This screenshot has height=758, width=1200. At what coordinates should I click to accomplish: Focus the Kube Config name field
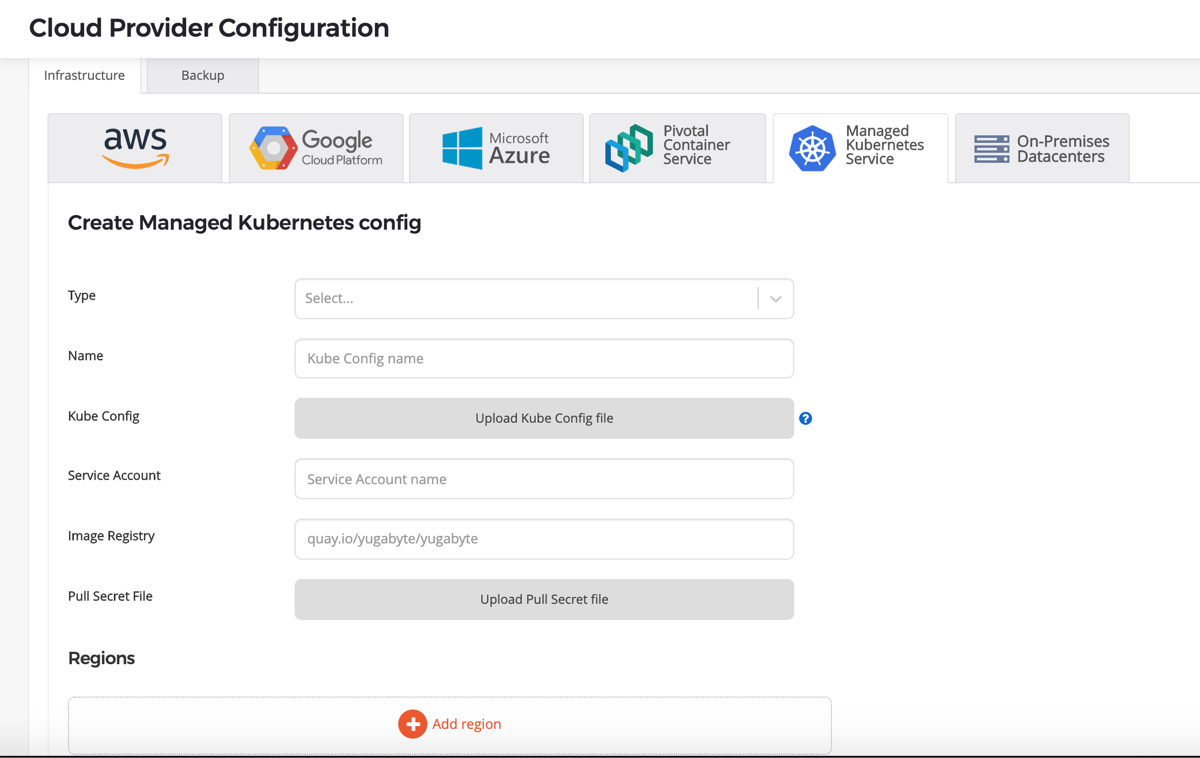[544, 359]
